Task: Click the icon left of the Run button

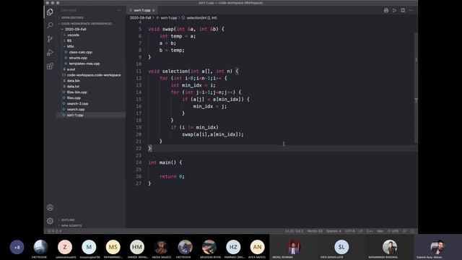Action: pos(386,10)
